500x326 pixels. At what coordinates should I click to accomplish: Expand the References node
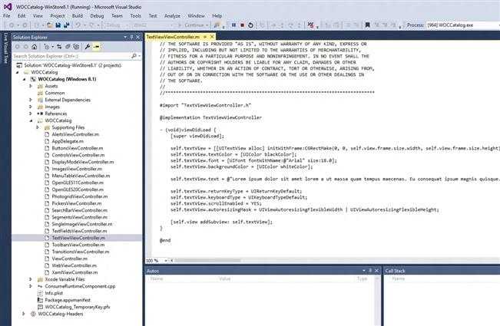click(x=31, y=114)
